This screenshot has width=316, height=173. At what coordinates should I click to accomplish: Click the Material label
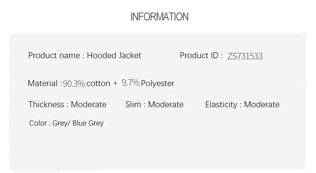pos(43,83)
